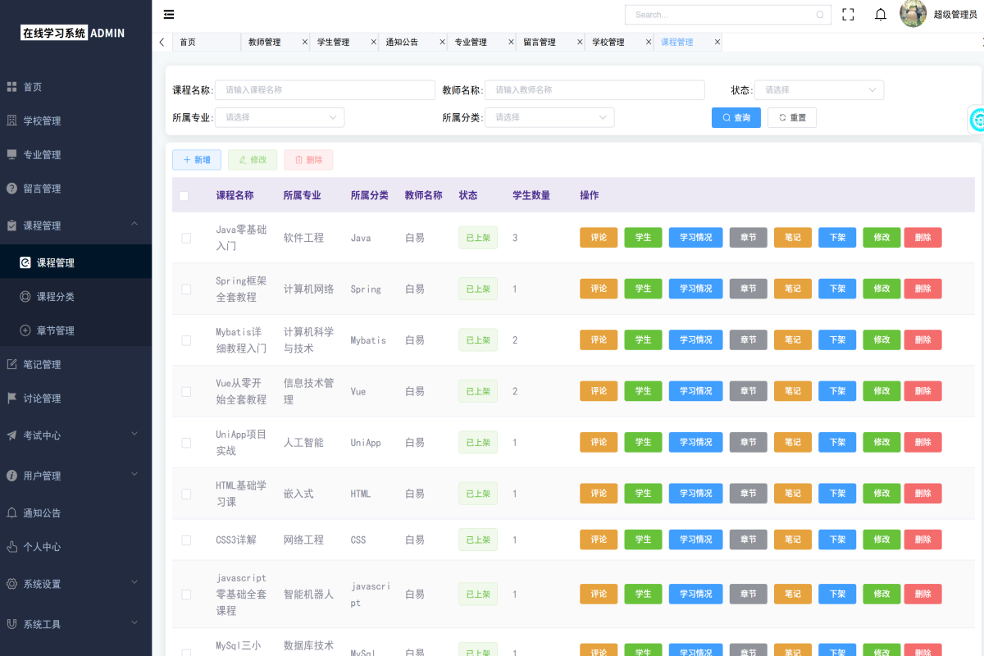Click the 查询 search button
The image size is (984, 656).
(x=736, y=117)
